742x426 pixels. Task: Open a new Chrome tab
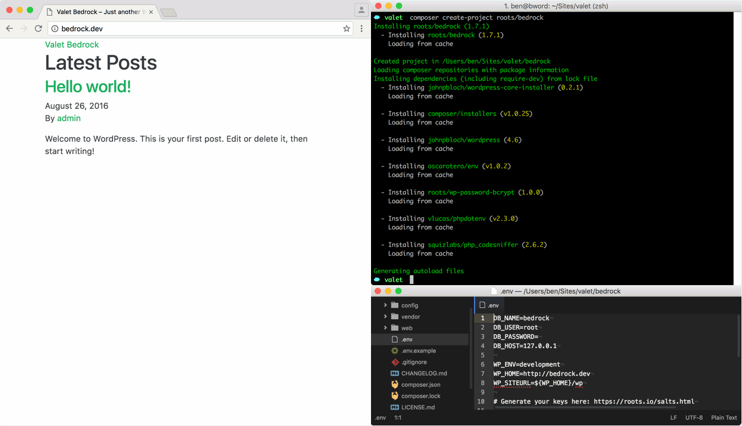tap(168, 13)
